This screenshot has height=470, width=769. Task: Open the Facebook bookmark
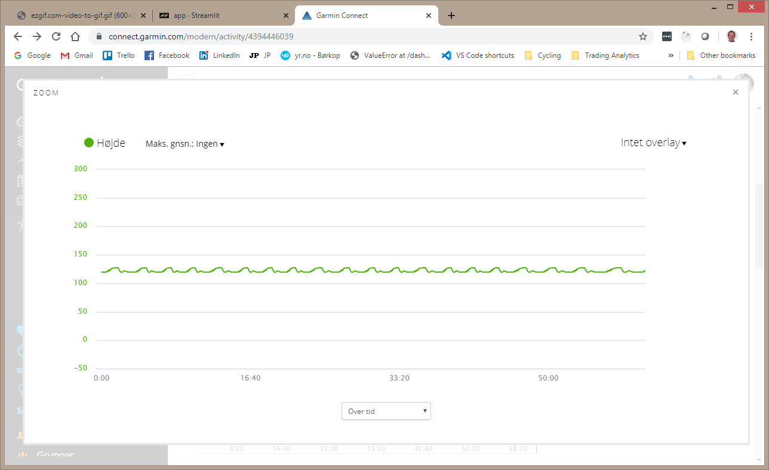[167, 55]
